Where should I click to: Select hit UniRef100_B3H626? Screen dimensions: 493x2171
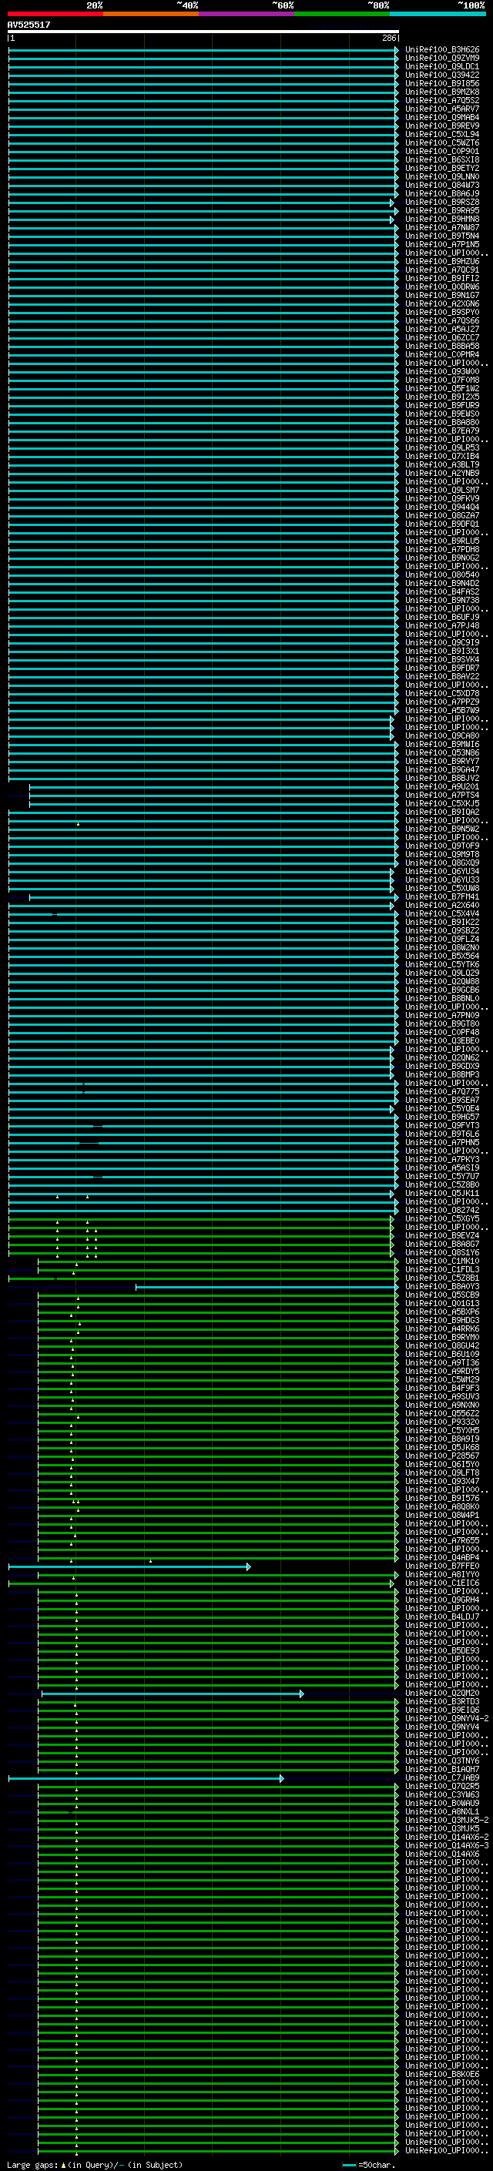click(442, 50)
